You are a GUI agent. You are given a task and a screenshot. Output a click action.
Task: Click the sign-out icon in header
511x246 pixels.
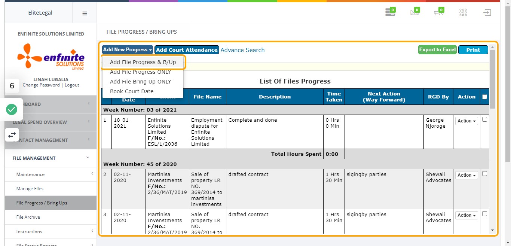pyautogui.click(x=487, y=12)
